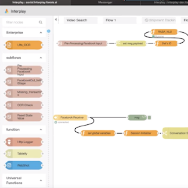Select the WebShot node icon in palette
This screenshot has height=188, width=188.
[x=9, y=165]
